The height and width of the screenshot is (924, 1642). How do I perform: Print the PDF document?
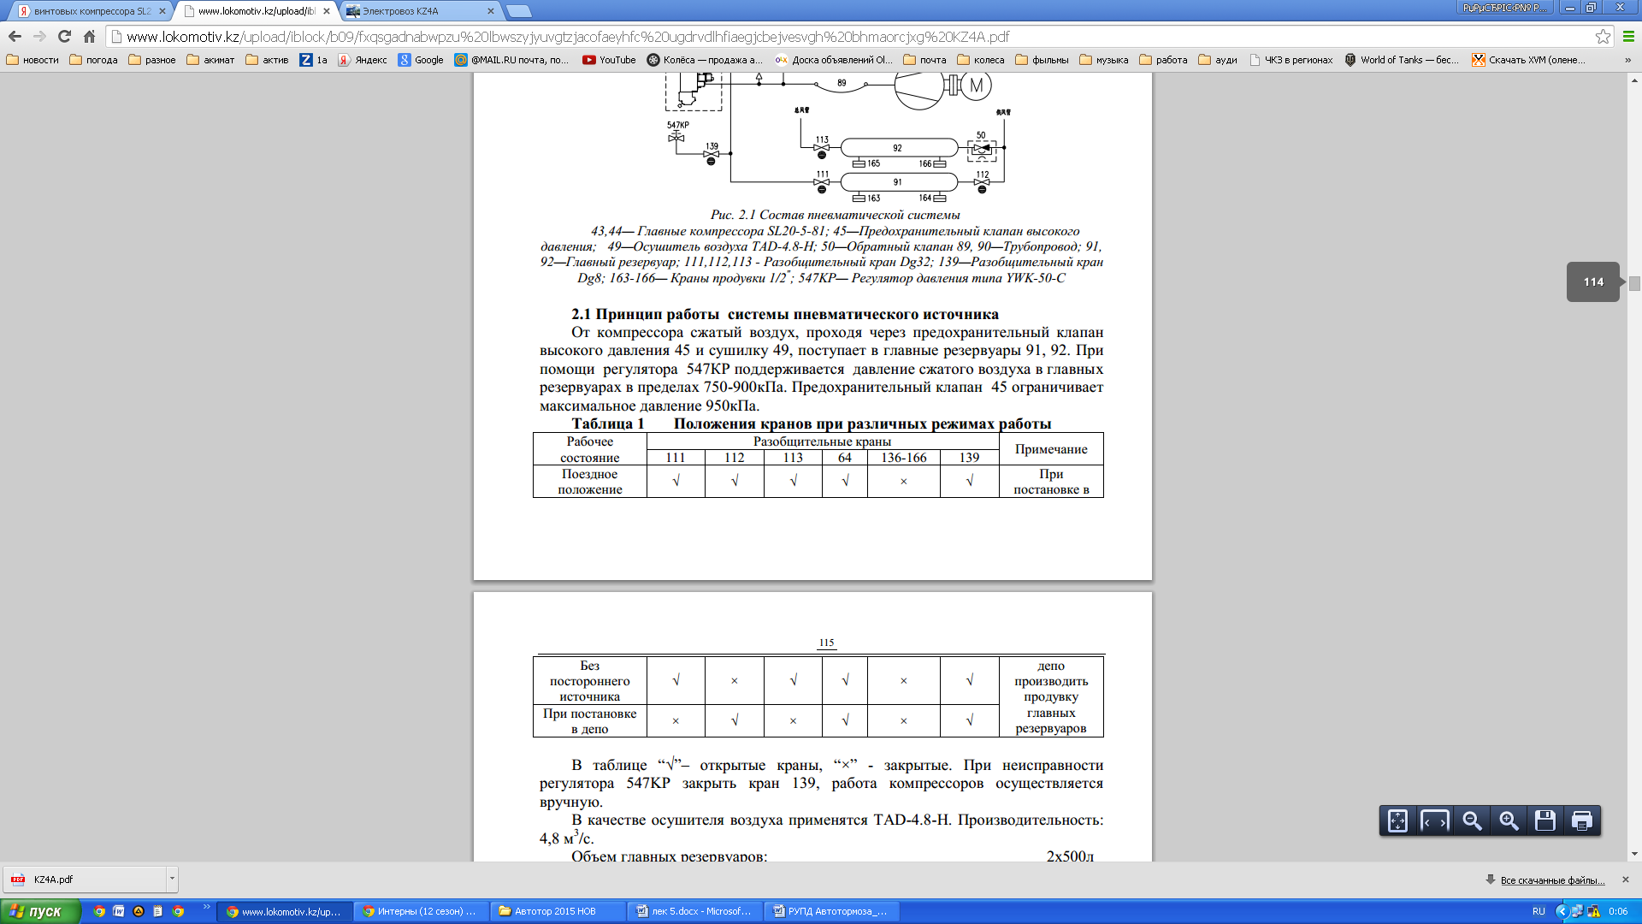coord(1582,820)
